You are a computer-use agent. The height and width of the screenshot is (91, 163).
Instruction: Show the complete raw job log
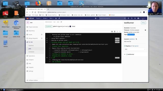(112, 32)
